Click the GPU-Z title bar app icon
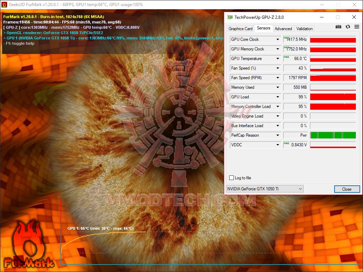The width and height of the screenshot is (363, 272). (x=230, y=17)
